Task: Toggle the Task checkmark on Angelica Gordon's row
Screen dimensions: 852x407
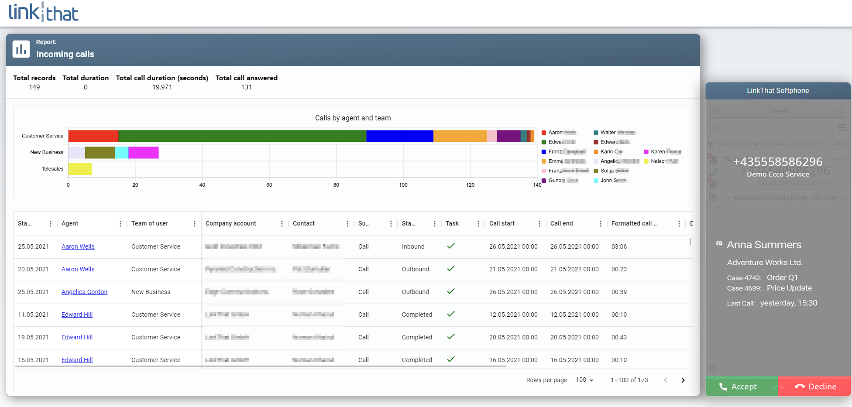Action: point(450,291)
